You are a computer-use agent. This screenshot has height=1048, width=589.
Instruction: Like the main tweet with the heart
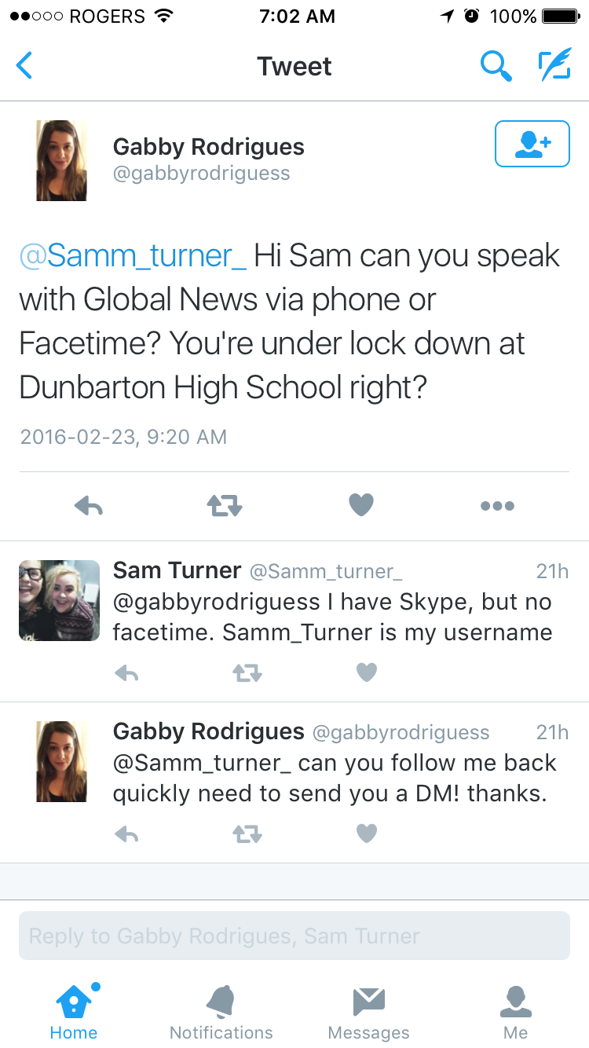[x=361, y=505]
